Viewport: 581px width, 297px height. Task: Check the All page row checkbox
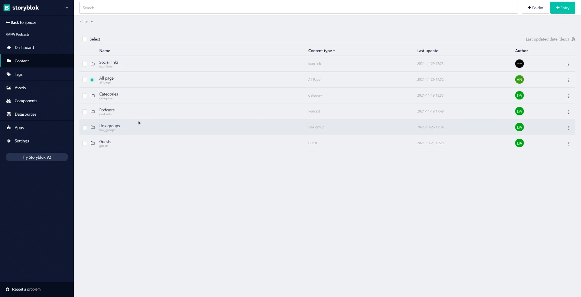(85, 80)
